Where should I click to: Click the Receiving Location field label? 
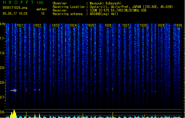tap(69, 7)
